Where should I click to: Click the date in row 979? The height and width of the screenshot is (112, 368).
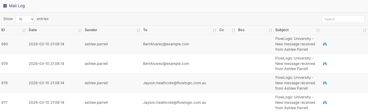(x=46, y=64)
